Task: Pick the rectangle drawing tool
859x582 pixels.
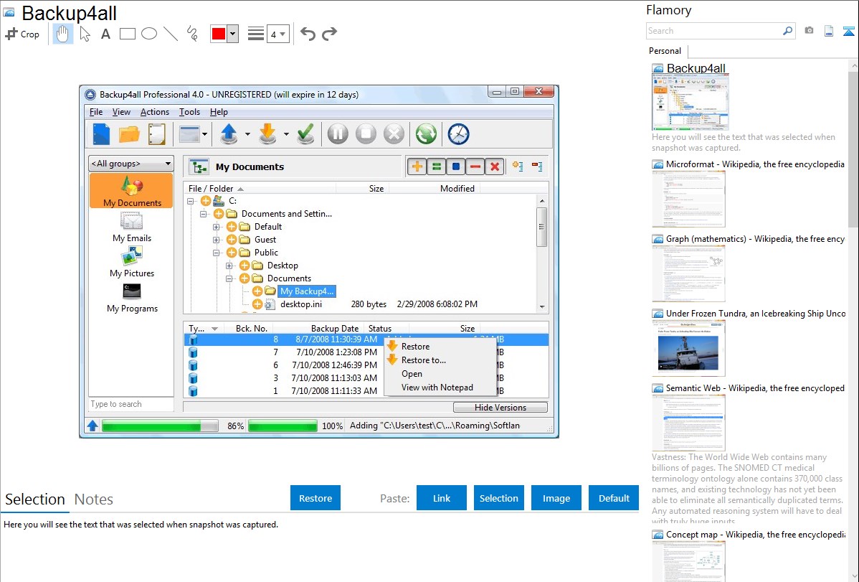Action: tap(127, 34)
